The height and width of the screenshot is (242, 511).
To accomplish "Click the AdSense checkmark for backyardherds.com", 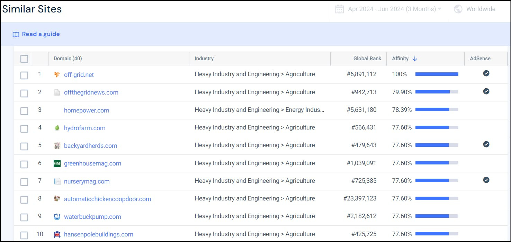I will [486, 144].
